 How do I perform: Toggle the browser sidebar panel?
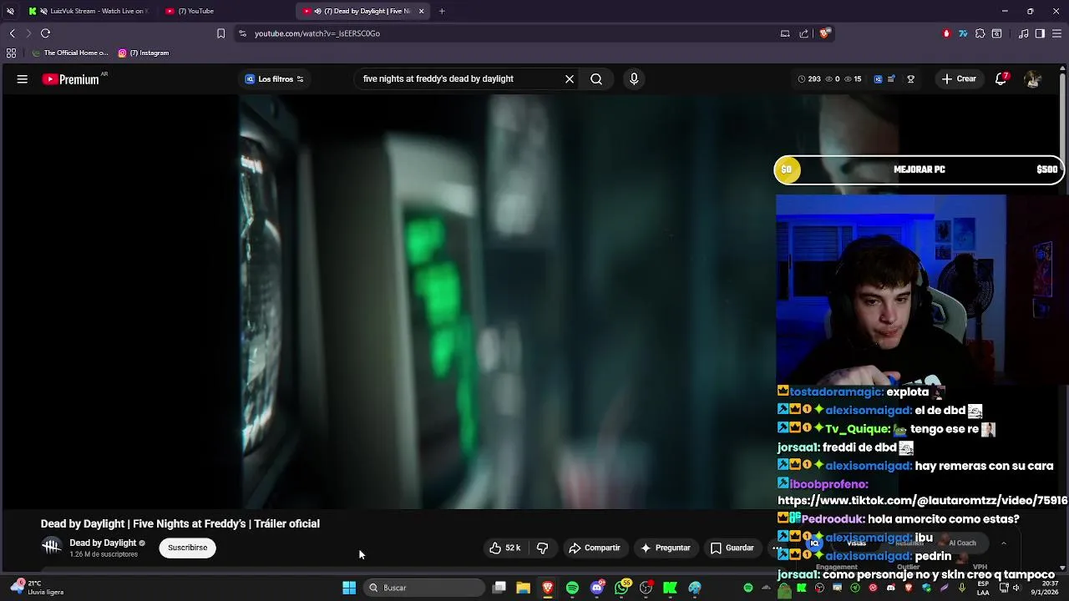point(1040,33)
